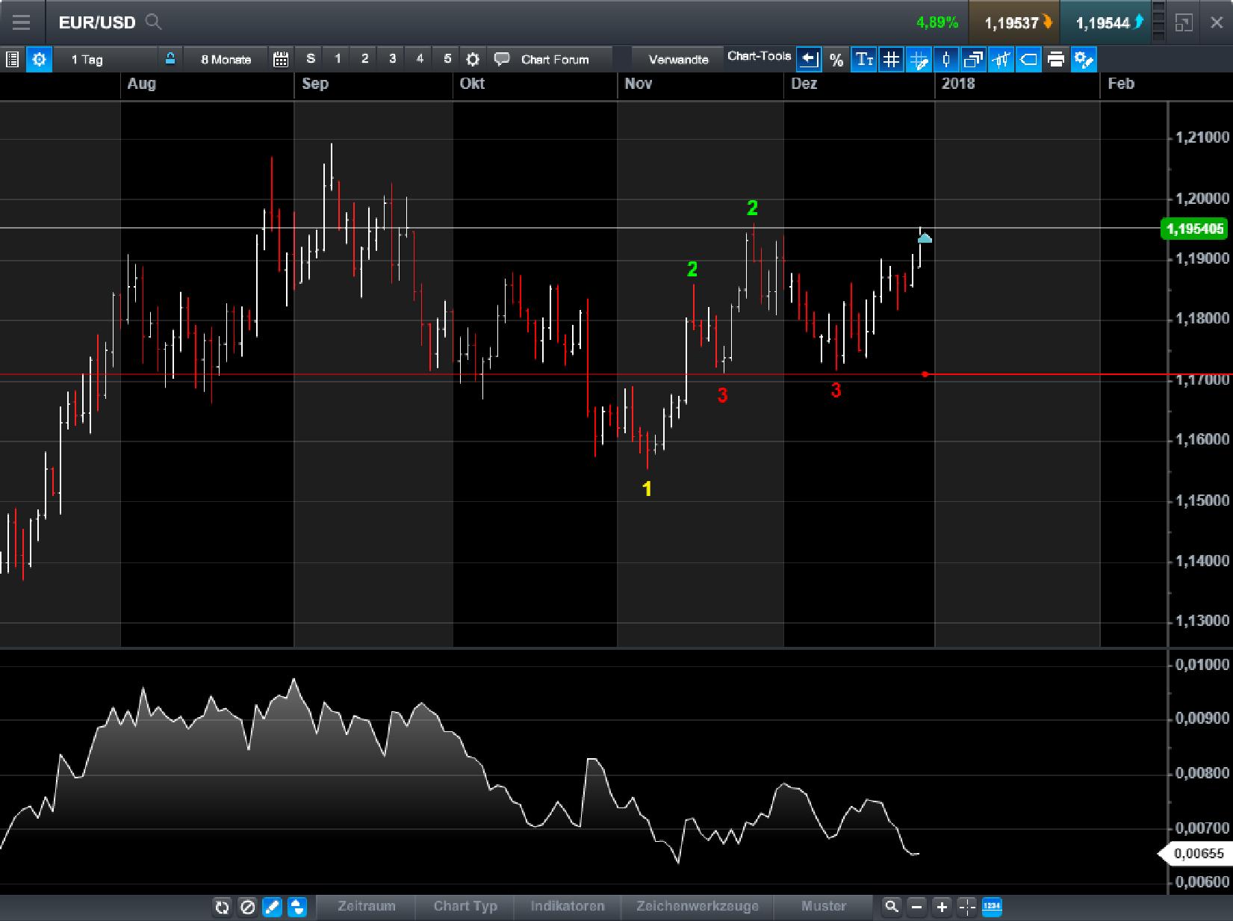The height and width of the screenshot is (921, 1233).
Task: Click the compare overlay icon
Action: tap(973, 60)
